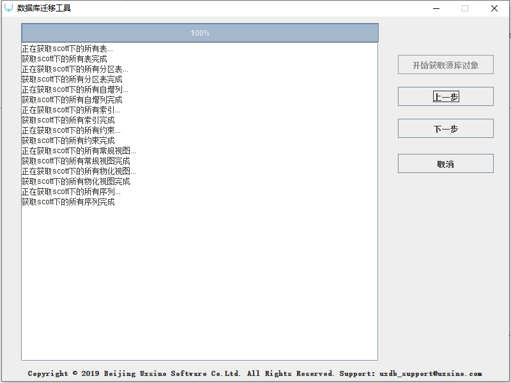Minimize the 数据库迁移工具 window
511x383 pixels.
pos(436,8)
